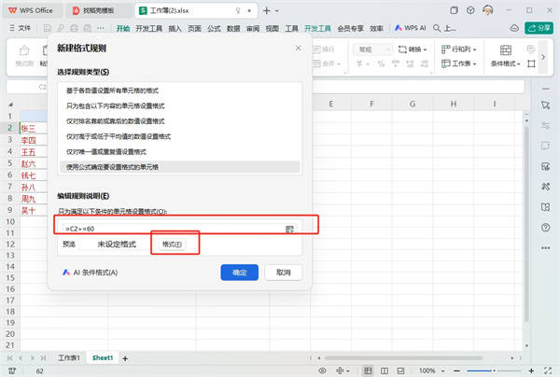Open AI 条件格式(A) link

tap(90, 272)
